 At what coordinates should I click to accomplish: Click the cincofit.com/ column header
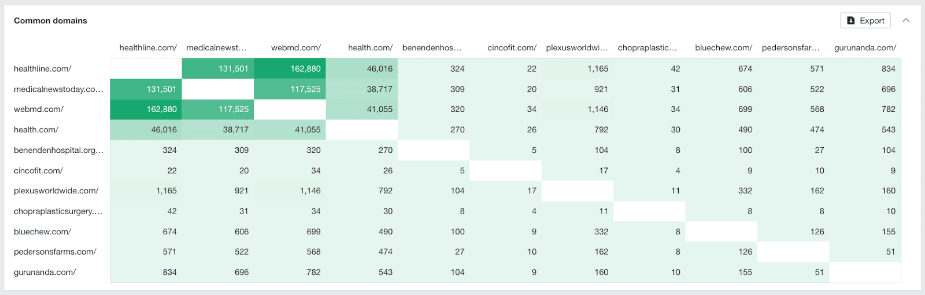click(512, 48)
